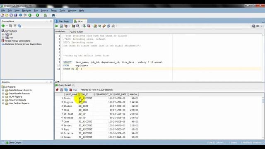The height and width of the screenshot is (149, 265).
Task: Click the LAST_NAME column header
Action: [71, 94]
